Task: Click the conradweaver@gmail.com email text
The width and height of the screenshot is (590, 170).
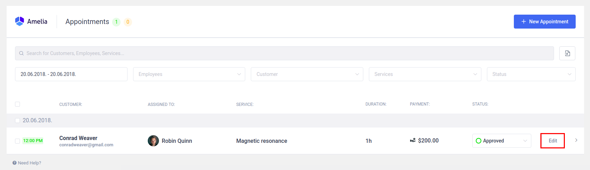Action: pyautogui.click(x=86, y=145)
